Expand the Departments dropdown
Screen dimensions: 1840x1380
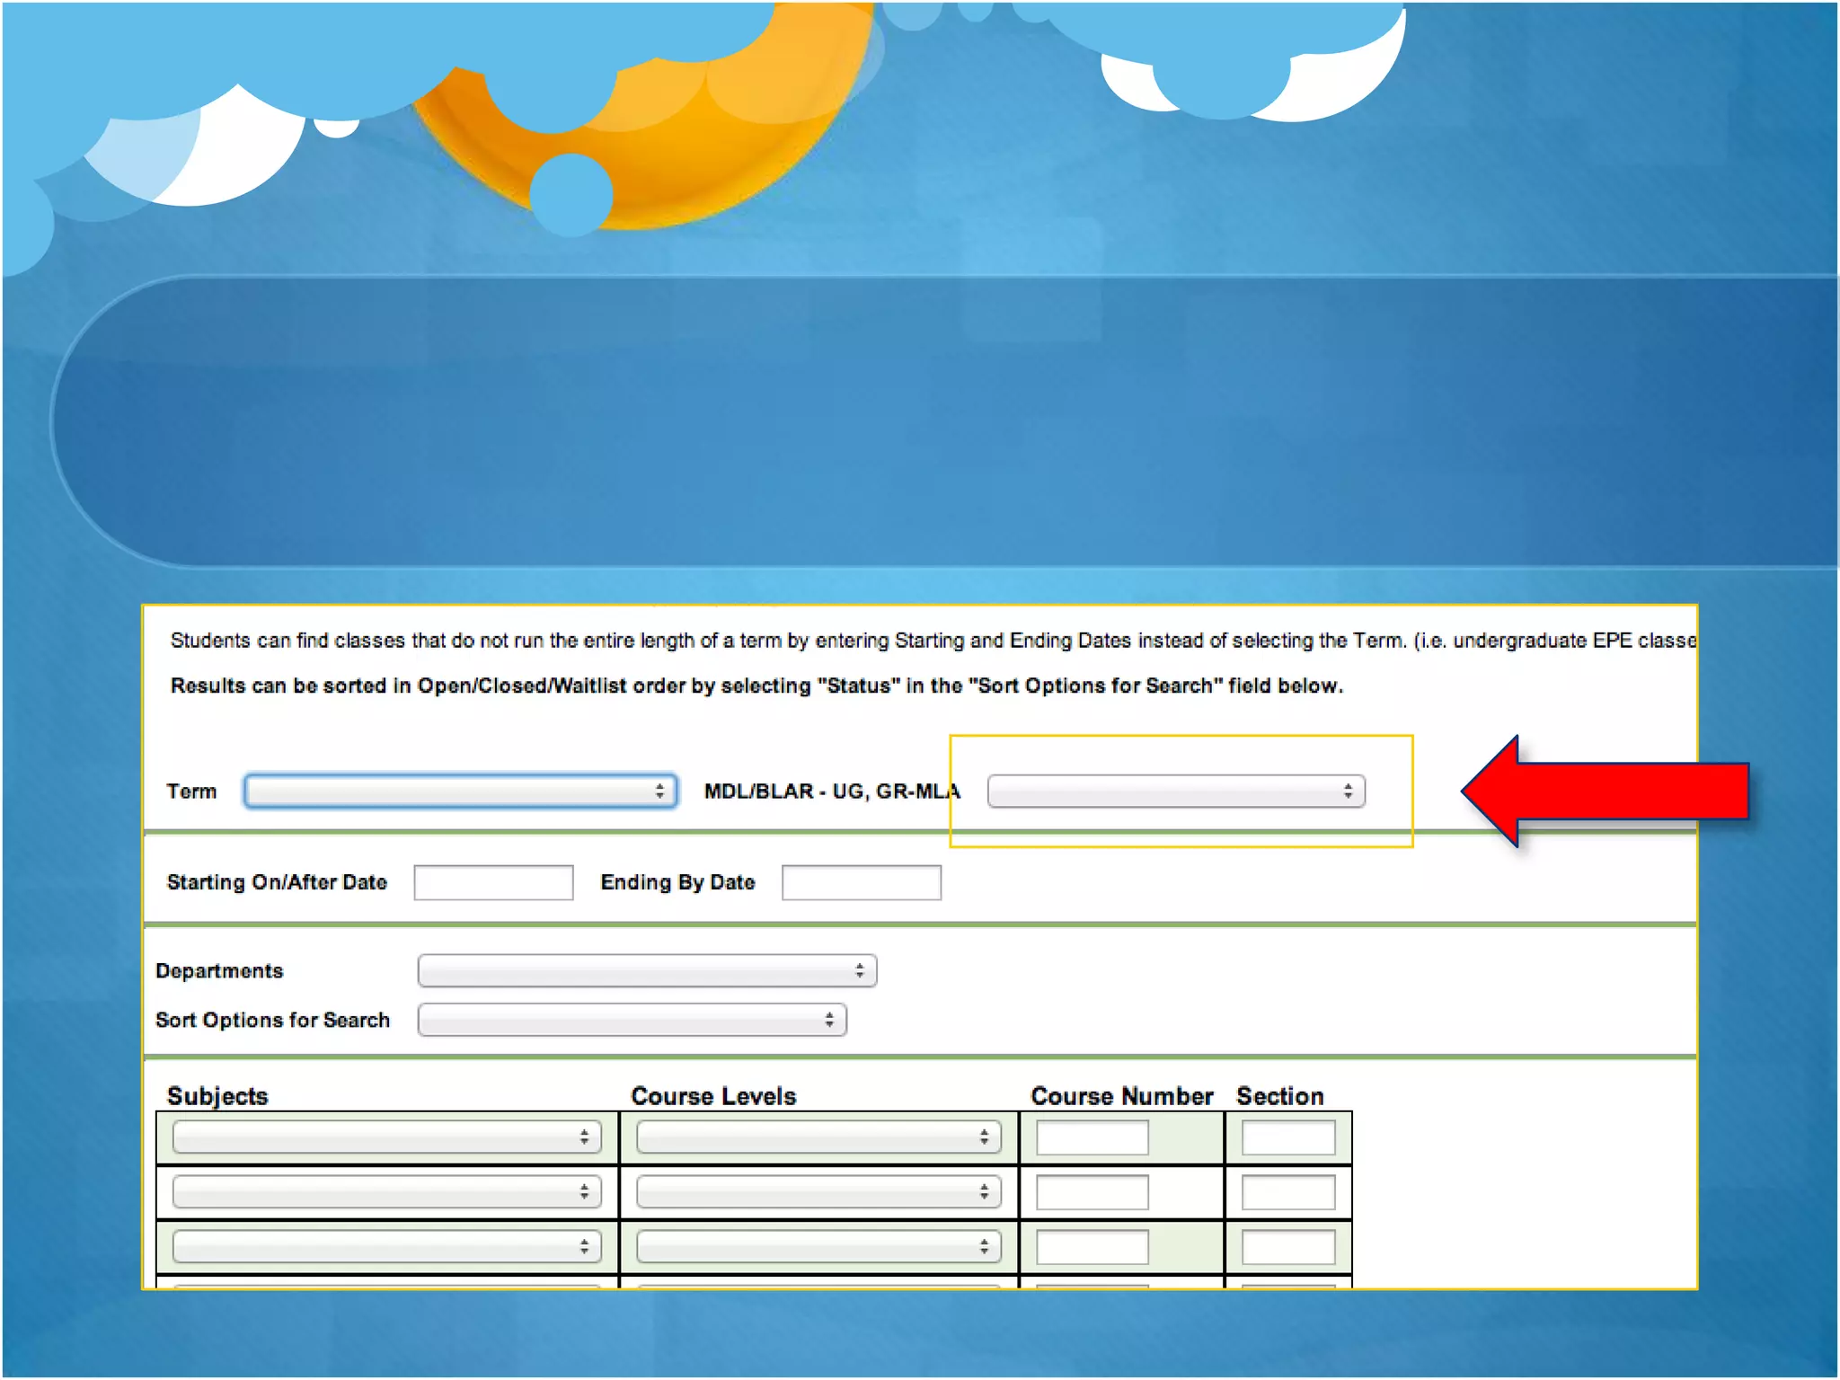coord(646,971)
